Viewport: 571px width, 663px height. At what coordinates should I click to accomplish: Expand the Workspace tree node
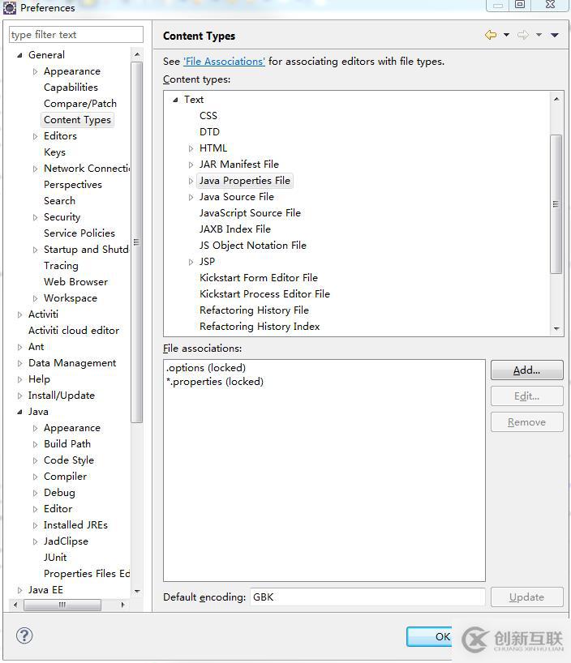click(x=35, y=298)
